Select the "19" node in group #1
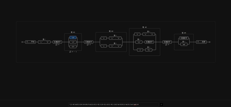Screen dimensions: 231x107 click(x=73, y=42)
